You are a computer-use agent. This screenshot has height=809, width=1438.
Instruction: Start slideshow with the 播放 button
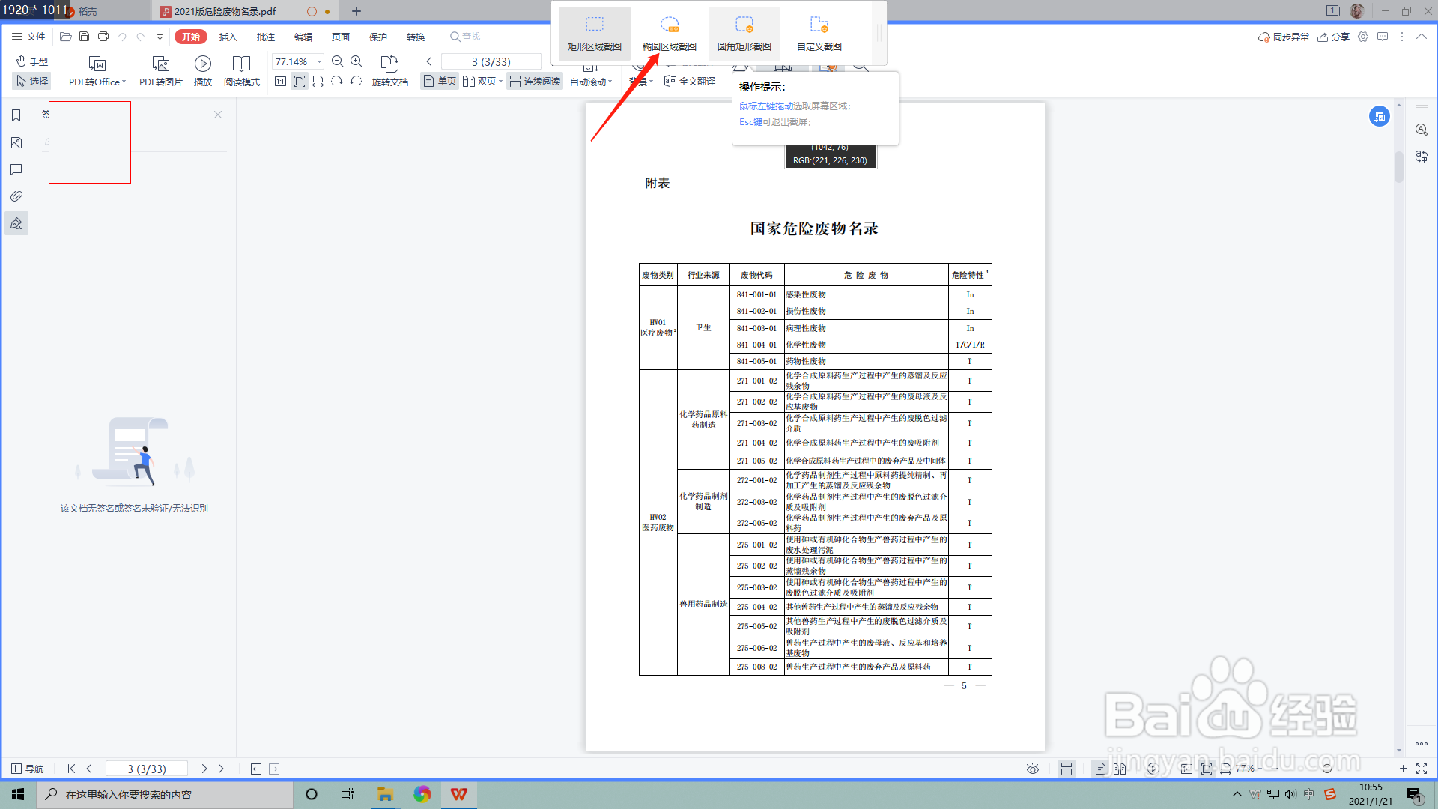click(203, 71)
